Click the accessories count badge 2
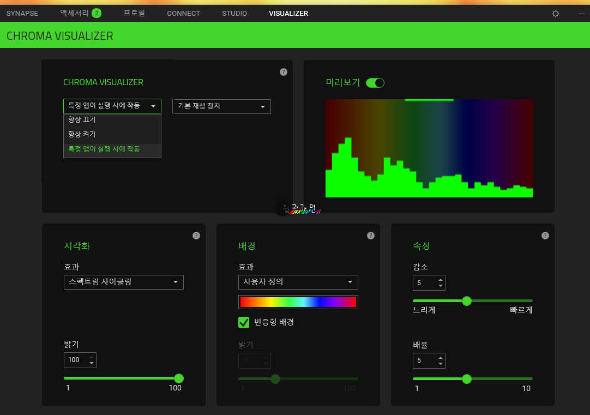The image size is (590, 415). [x=97, y=14]
